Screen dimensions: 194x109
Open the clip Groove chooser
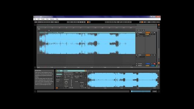point(59,82)
